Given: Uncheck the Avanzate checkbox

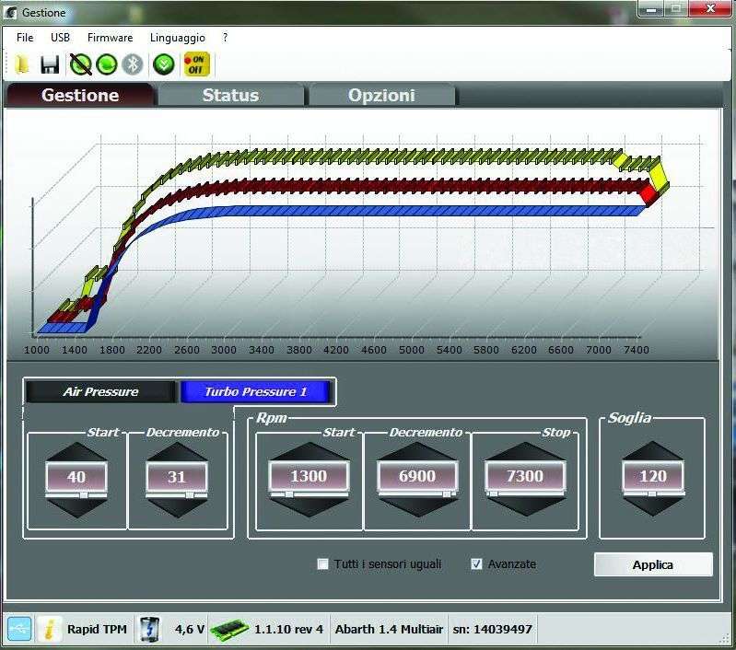Looking at the screenshot, I should click(x=476, y=563).
